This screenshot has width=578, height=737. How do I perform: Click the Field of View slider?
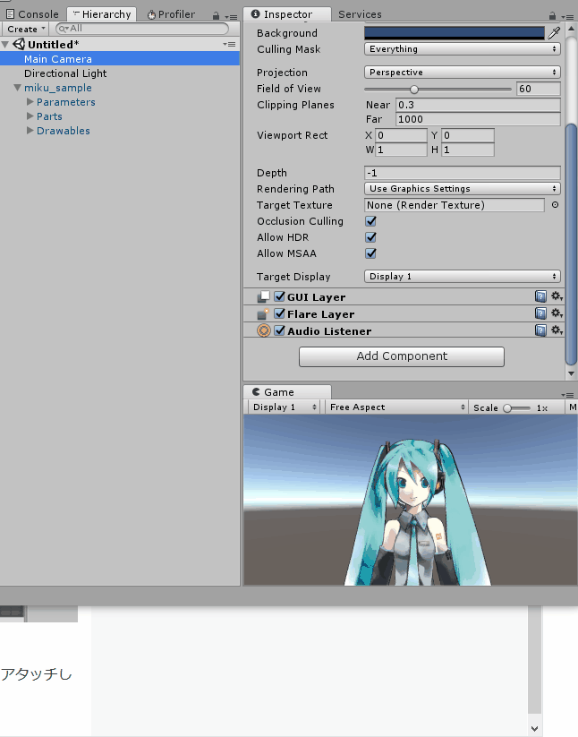438,89
